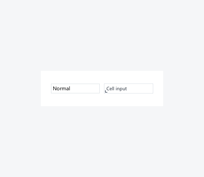The width and height of the screenshot is (204, 177).
Task: Click the word "Normal" inside the left field
Action: coord(61,88)
